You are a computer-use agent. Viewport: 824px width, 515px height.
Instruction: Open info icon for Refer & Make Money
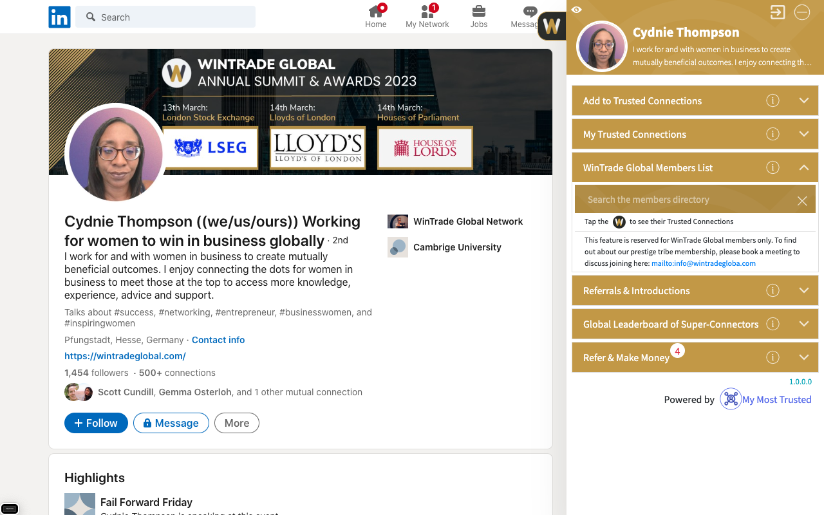pyautogui.click(x=772, y=357)
